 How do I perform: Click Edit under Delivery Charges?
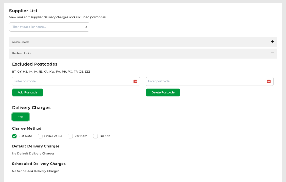pos(20,117)
